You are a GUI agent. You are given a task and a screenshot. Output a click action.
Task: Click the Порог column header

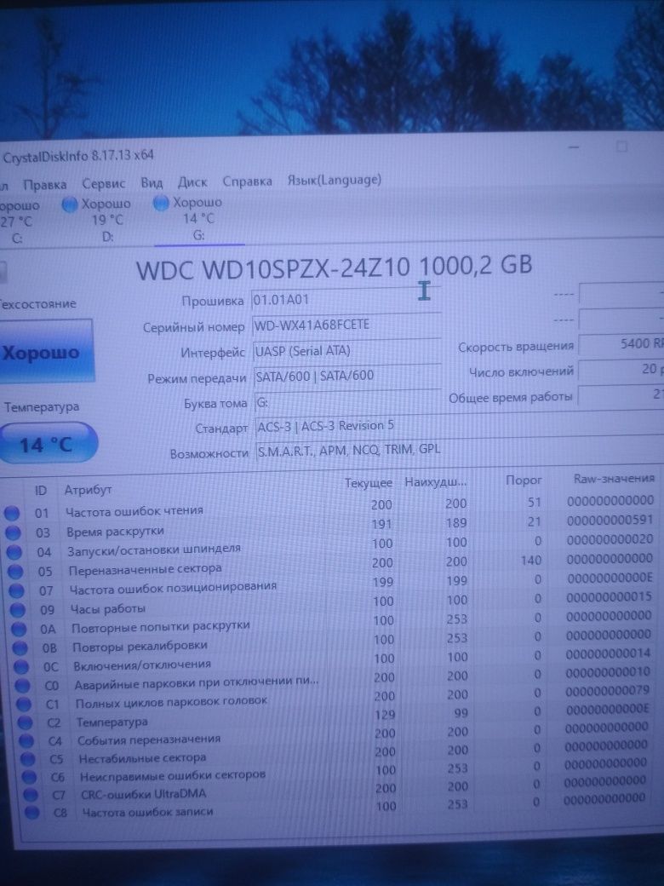[524, 480]
